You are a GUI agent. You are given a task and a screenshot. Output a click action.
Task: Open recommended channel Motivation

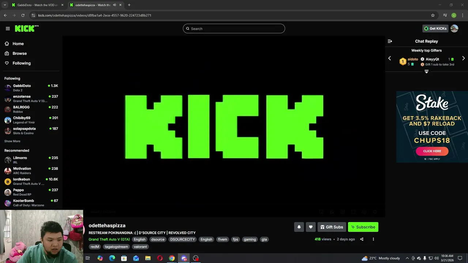click(x=31, y=171)
